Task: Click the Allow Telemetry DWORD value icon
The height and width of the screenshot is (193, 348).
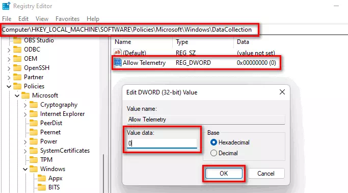Action: coord(117,62)
